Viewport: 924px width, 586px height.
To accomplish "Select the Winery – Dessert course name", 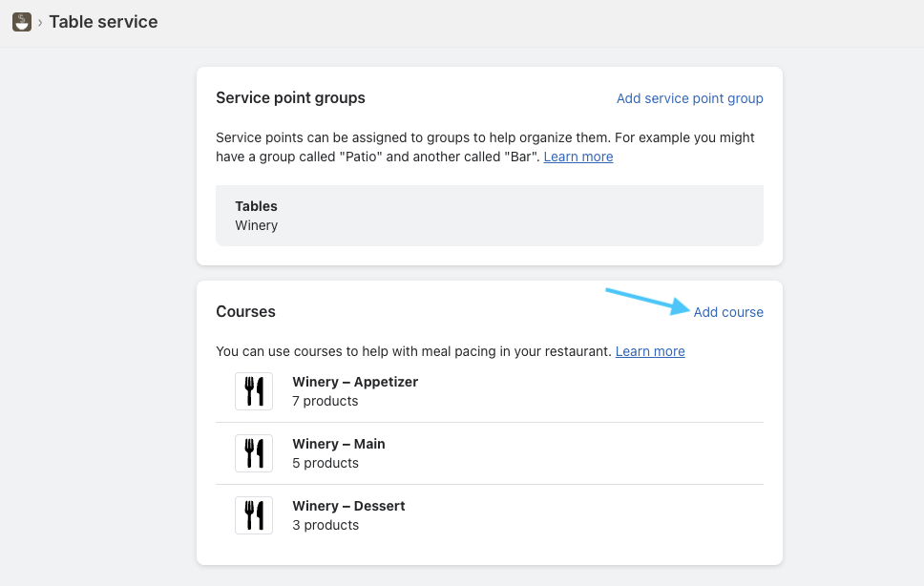I will pyautogui.click(x=348, y=506).
